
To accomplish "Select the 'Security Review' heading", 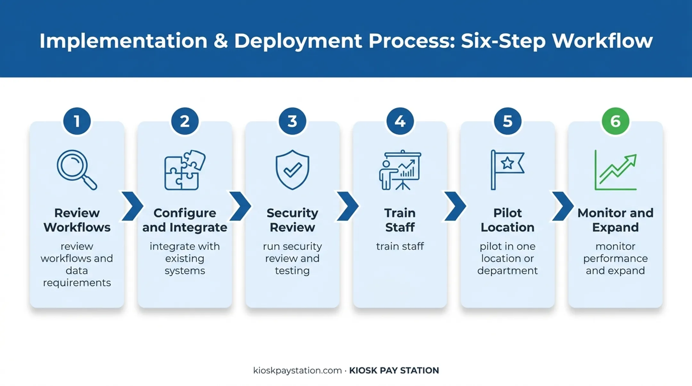I will pos(292,220).
